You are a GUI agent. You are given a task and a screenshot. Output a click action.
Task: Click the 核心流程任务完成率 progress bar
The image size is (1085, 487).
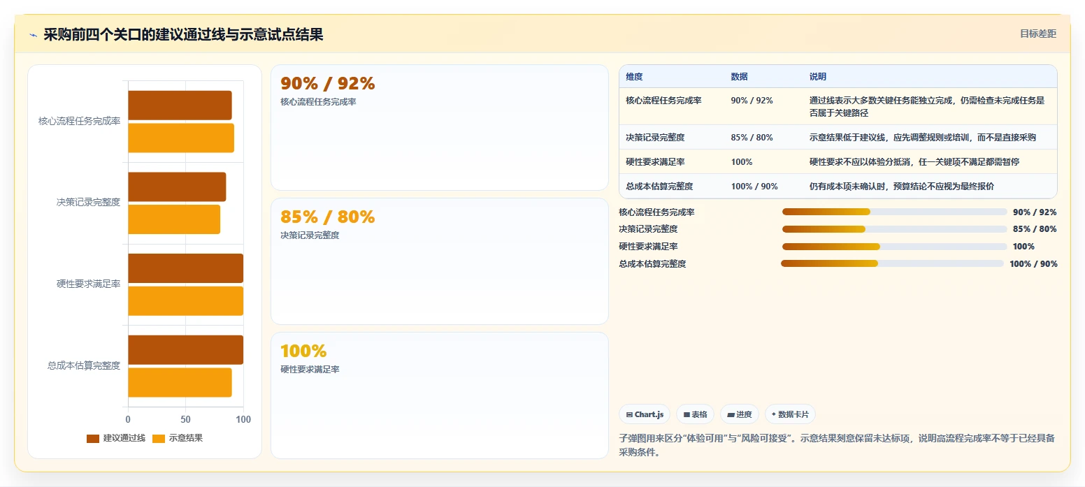(x=894, y=212)
